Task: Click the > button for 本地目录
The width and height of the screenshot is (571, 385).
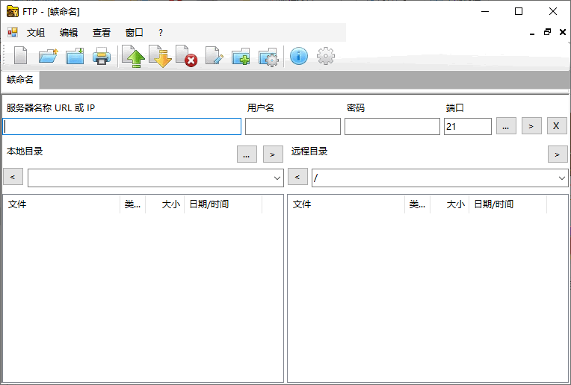Action: click(x=273, y=154)
